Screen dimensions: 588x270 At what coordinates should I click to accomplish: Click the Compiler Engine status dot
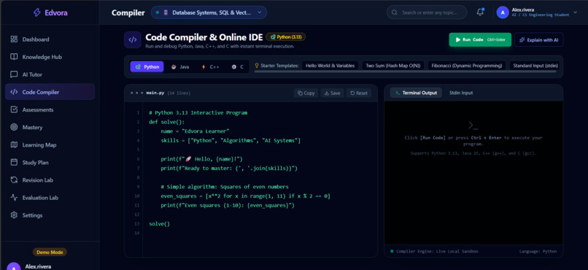[392, 251]
